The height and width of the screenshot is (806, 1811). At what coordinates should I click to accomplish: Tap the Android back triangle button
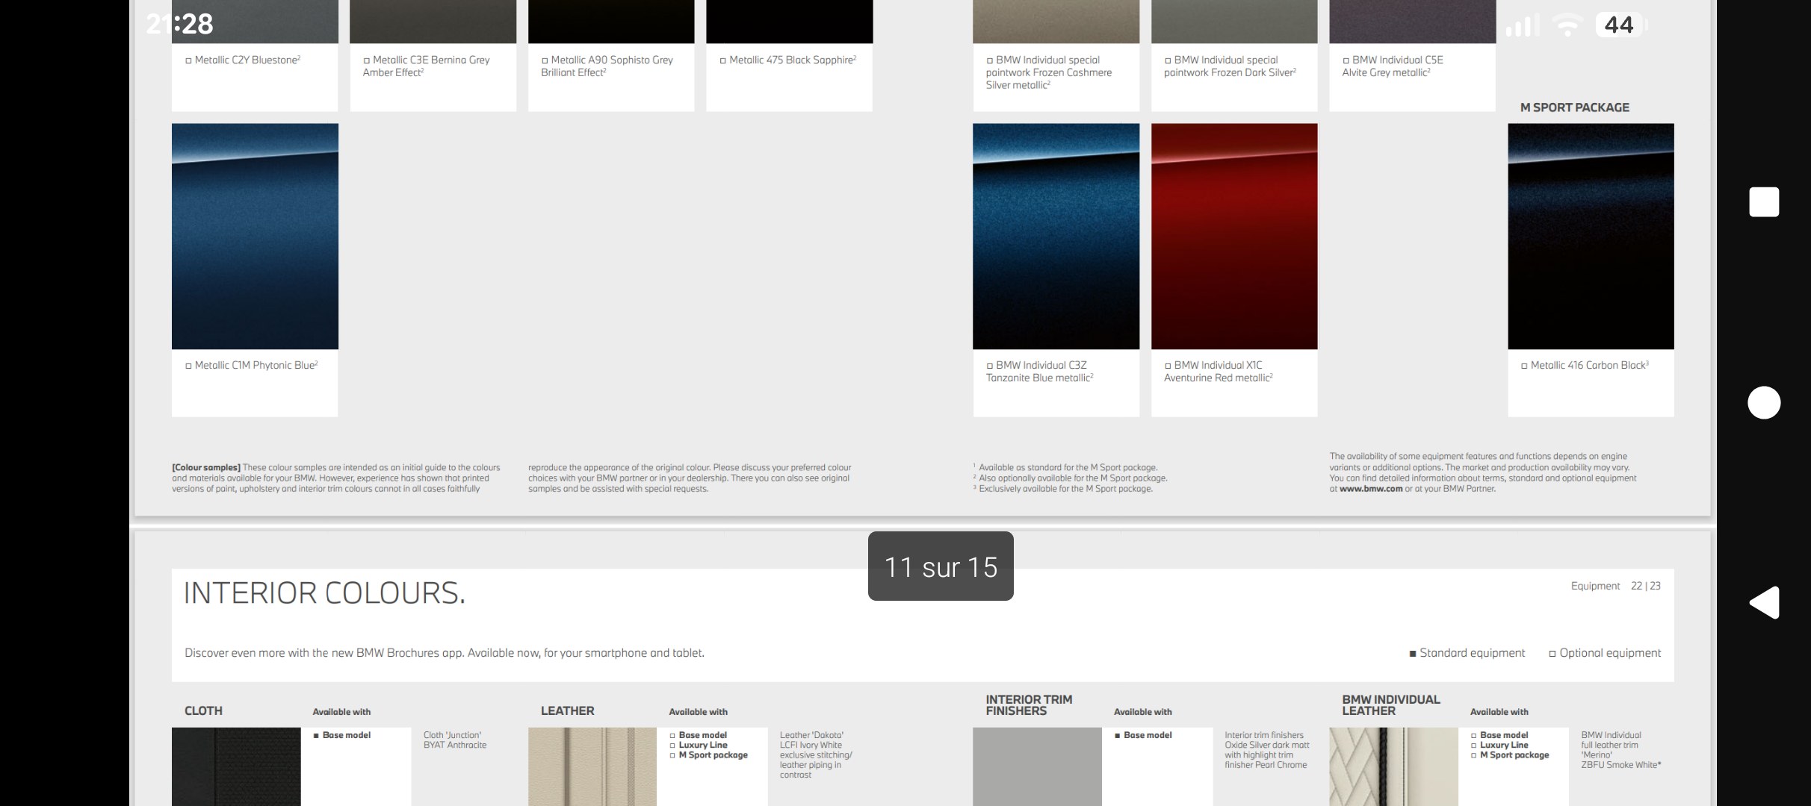(x=1764, y=602)
